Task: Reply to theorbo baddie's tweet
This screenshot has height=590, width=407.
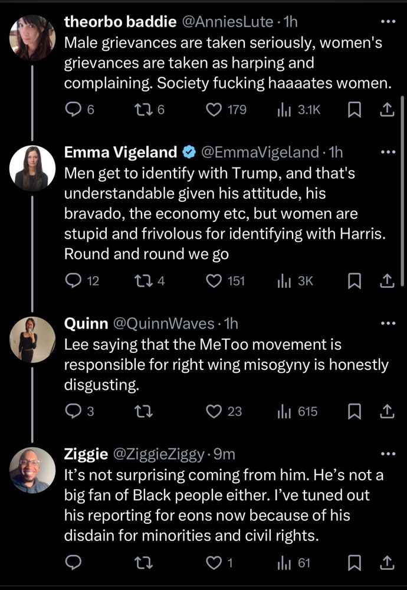Action: point(73,110)
